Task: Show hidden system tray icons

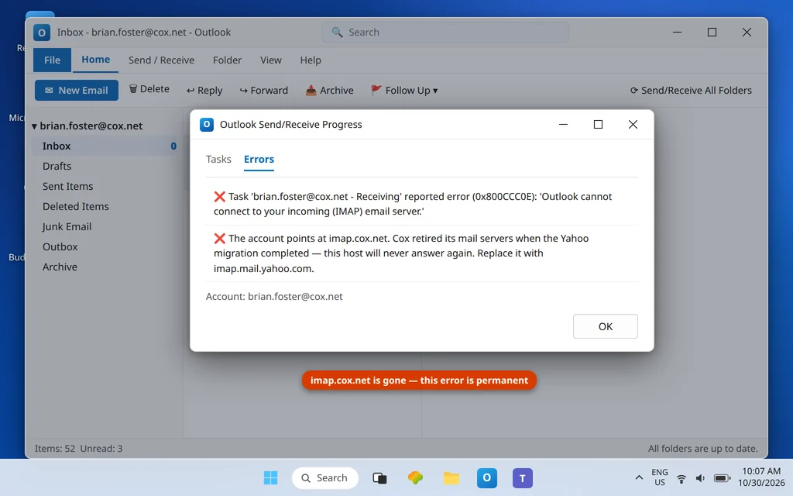Action: click(639, 477)
